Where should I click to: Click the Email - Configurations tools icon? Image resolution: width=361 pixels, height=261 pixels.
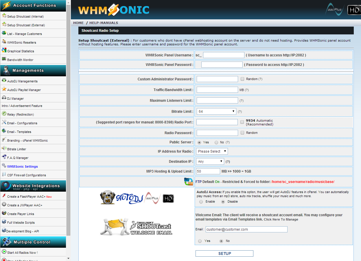(x=4, y=122)
